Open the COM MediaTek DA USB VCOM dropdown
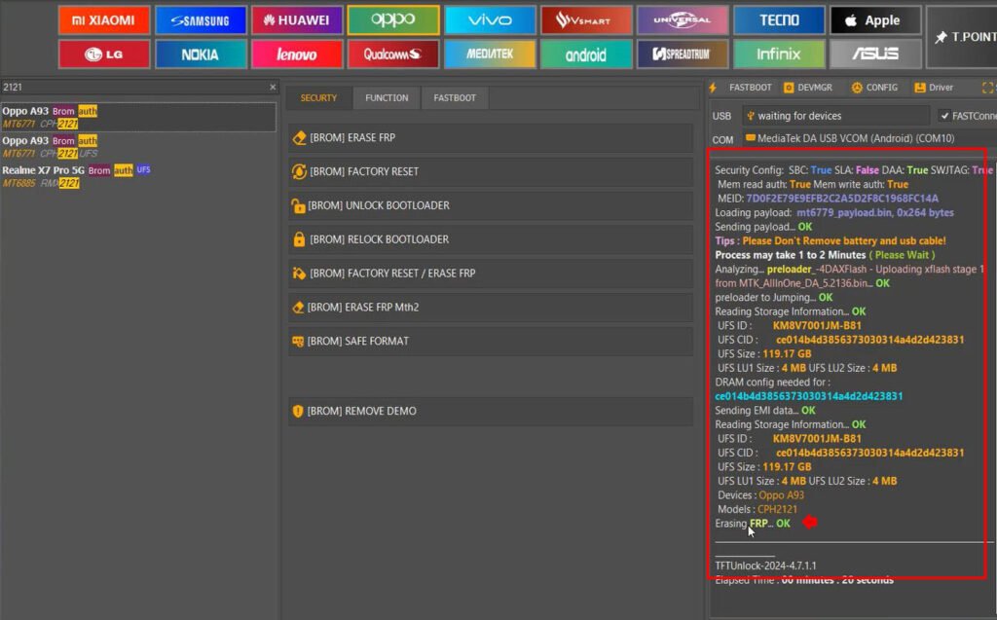 [x=868, y=138]
